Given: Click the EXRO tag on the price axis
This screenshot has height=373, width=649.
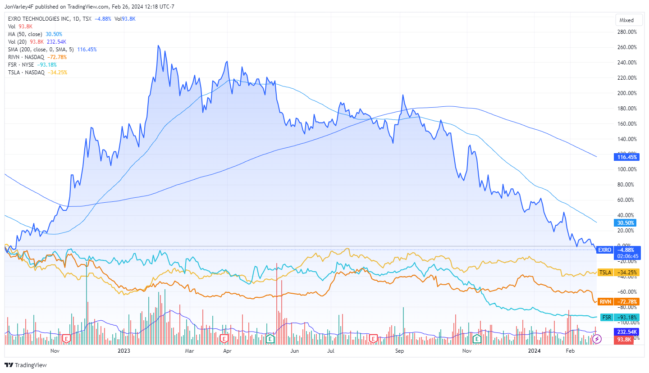Looking at the screenshot, I should pyautogui.click(x=605, y=250).
